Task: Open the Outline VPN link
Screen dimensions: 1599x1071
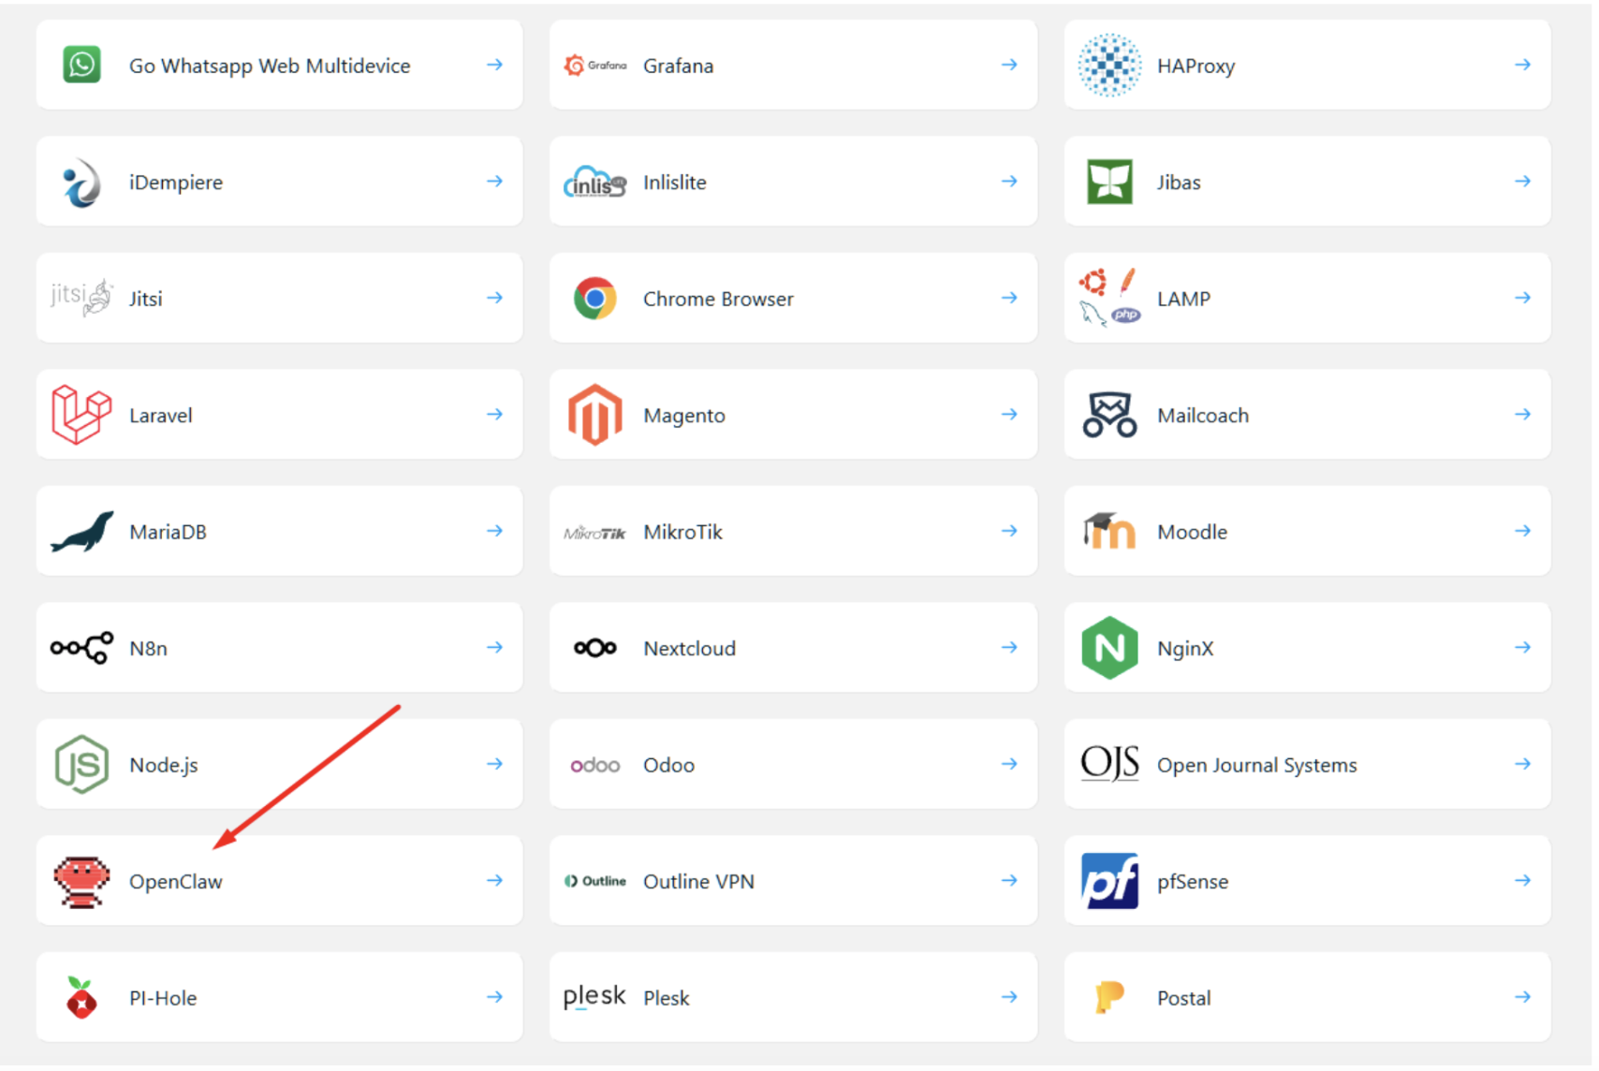Action: [793, 880]
